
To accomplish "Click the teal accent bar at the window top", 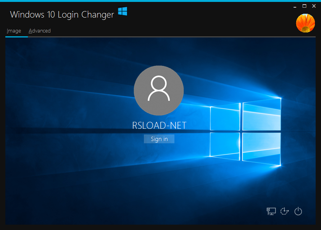I will click(160, 1).
